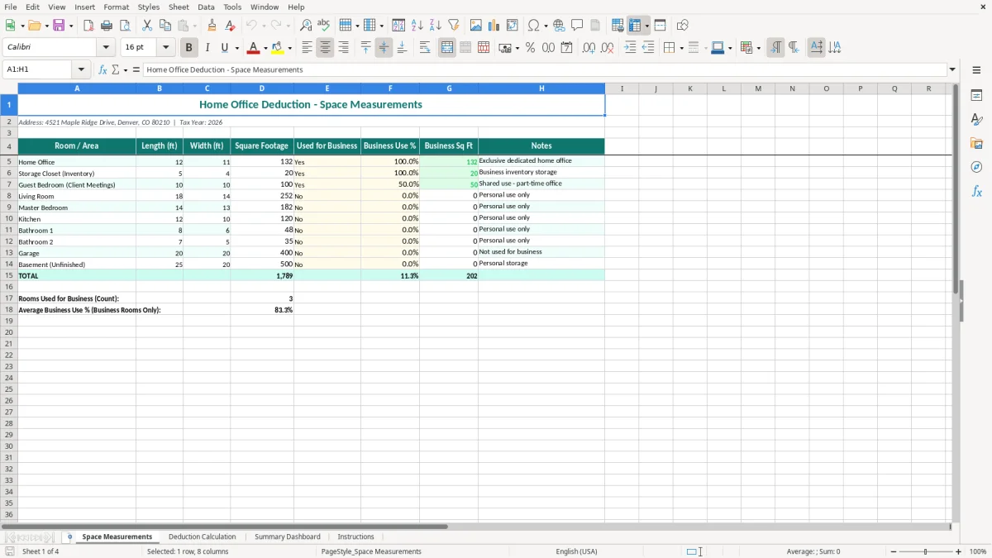The image size is (992, 558).
Task: Open the sidebar Properties panel
Action: [x=976, y=96]
